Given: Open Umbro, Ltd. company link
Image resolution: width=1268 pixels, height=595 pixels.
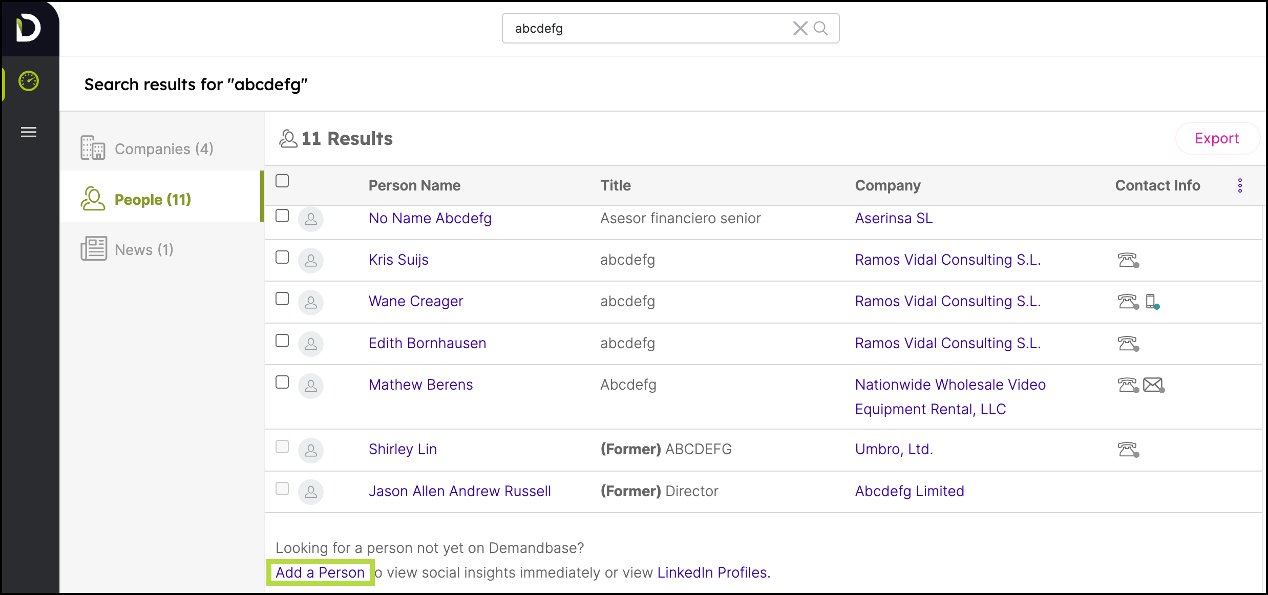Looking at the screenshot, I should click(x=894, y=449).
